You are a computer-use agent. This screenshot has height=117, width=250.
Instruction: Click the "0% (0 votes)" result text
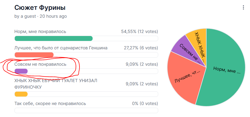(145, 104)
